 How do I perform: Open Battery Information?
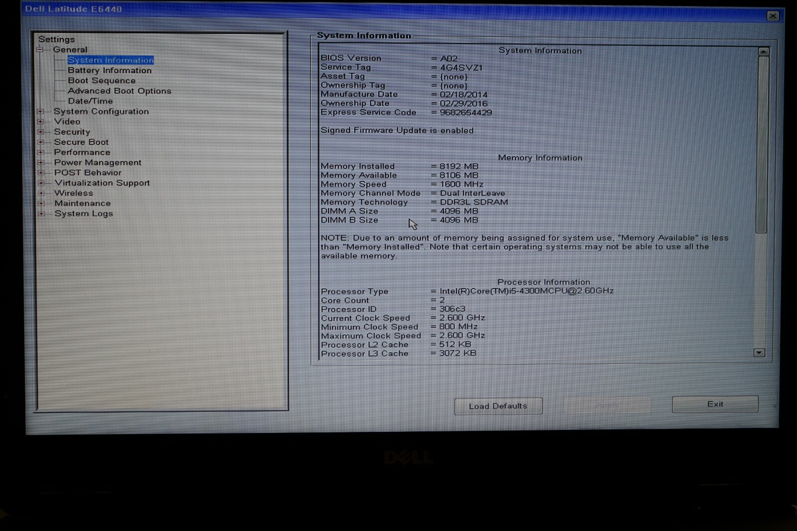pyautogui.click(x=110, y=70)
